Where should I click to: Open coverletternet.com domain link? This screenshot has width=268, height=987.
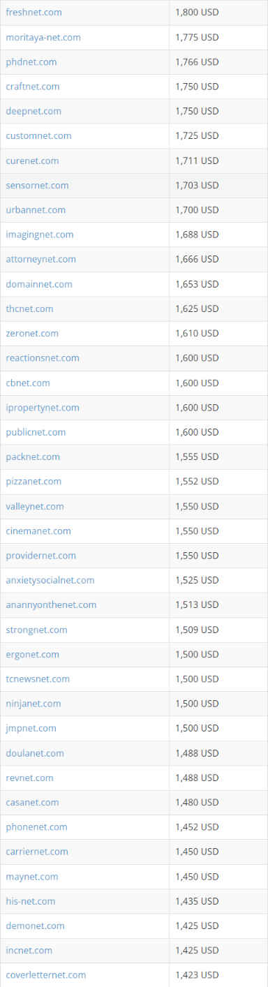tap(46, 974)
